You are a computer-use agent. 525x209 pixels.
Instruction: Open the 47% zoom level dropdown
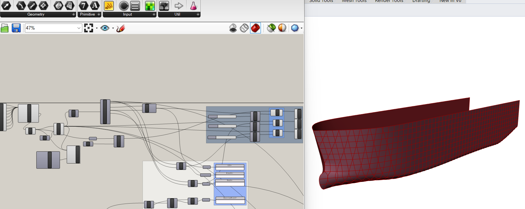tap(79, 28)
